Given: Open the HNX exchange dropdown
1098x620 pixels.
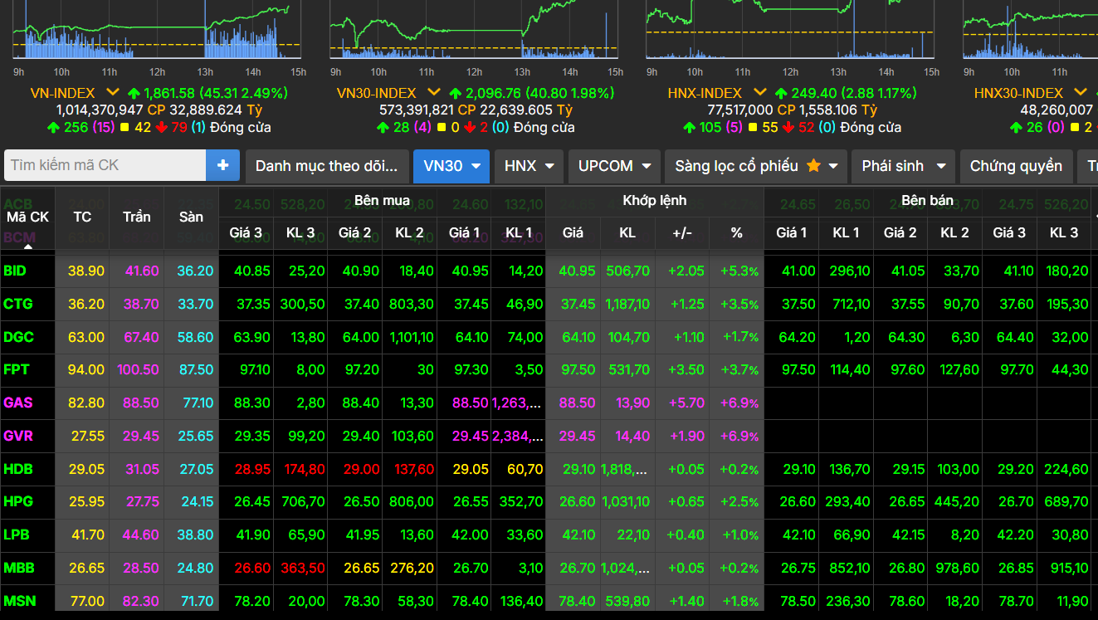Looking at the screenshot, I should point(529,166).
